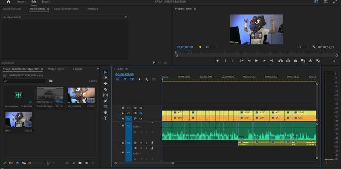Toggle visibility eye of track V1

click(141, 118)
